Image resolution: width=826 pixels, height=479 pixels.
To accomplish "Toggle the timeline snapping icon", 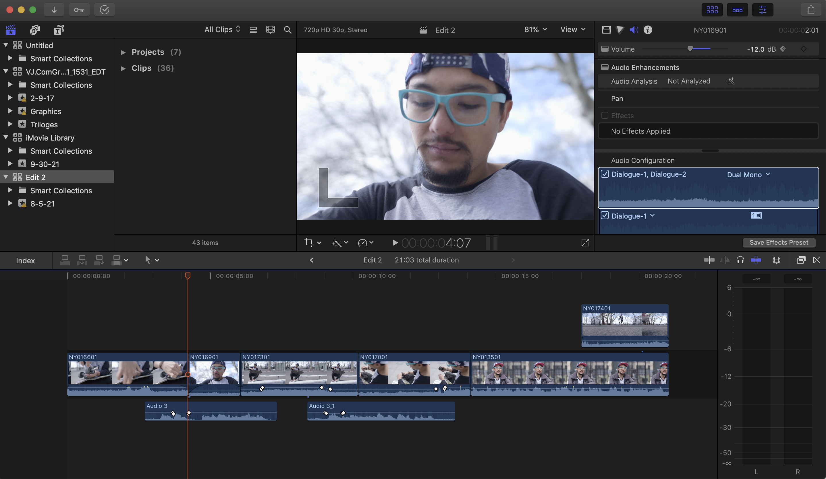I will point(756,260).
